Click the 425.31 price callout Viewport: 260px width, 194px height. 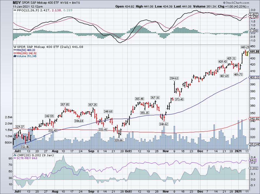click(x=231, y=58)
